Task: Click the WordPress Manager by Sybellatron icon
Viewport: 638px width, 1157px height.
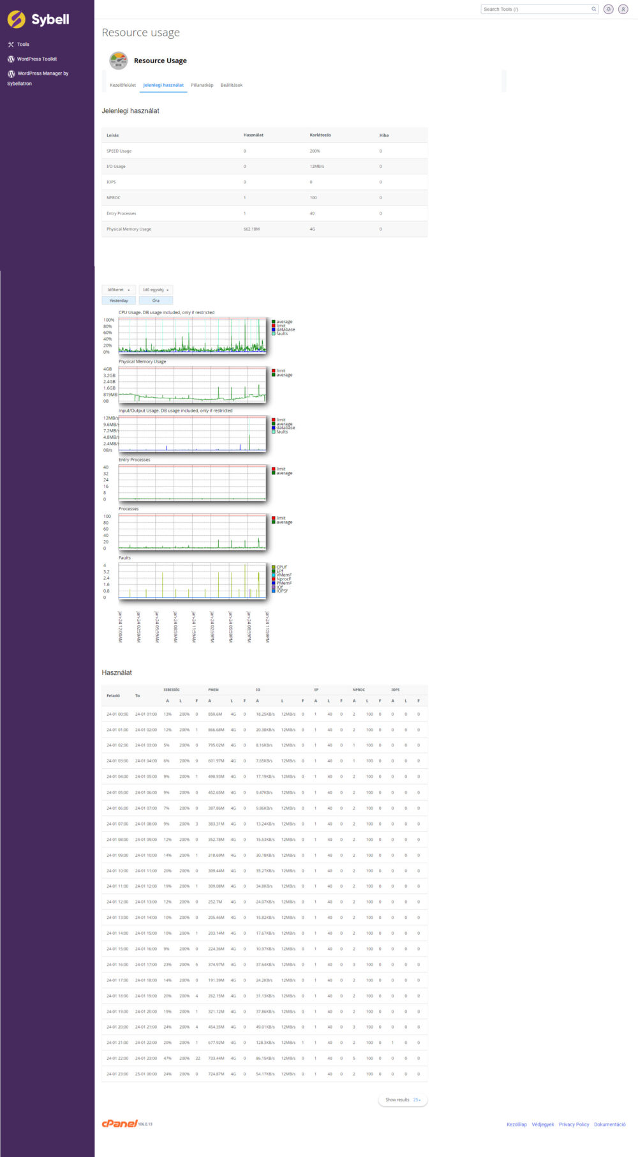Action: (x=11, y=73)
